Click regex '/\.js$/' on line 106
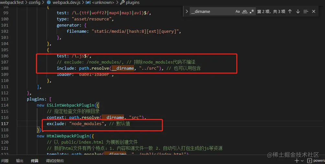 [x=80, y=56]
